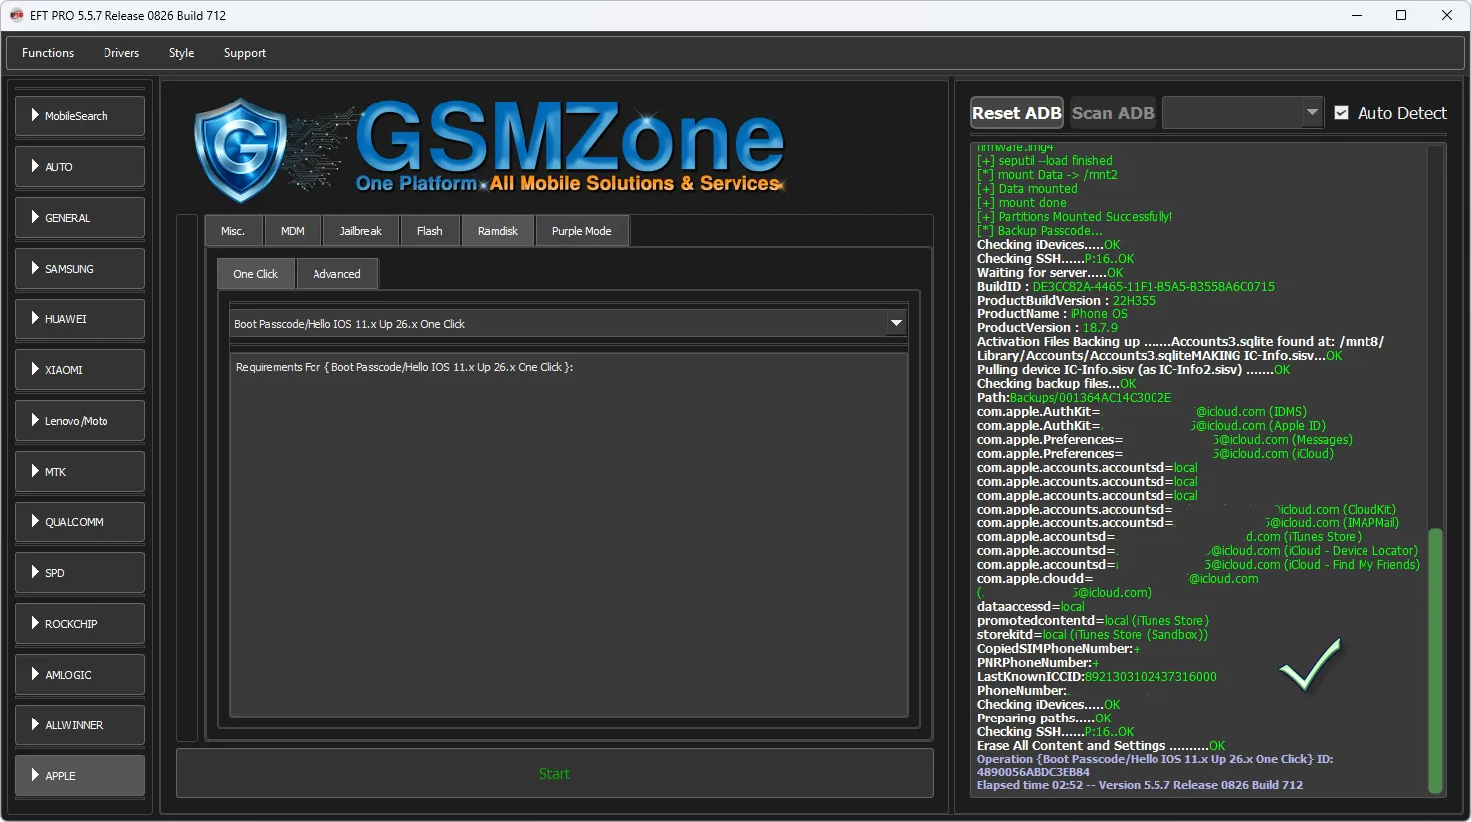Expand the QUALCOMM sidebar section
1471x822 pixels.
(x=81, y=522)
